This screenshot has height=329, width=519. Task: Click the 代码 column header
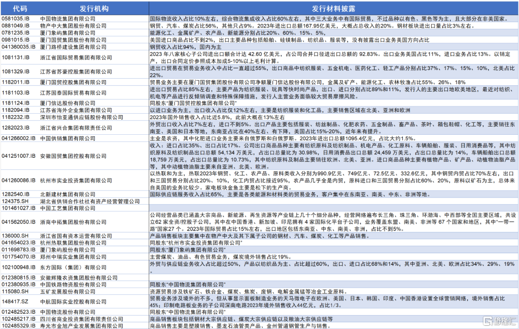[x=20, y=9]
